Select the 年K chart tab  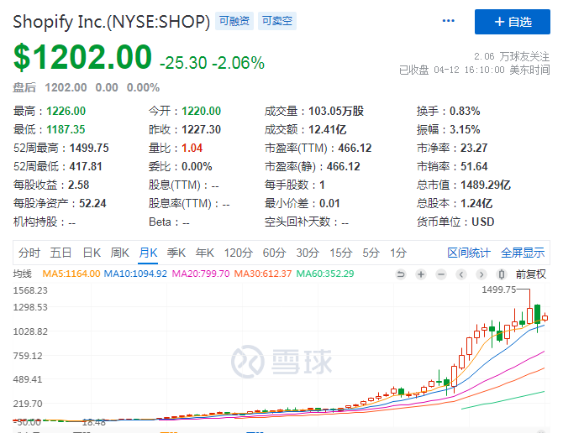coord(205,253)
